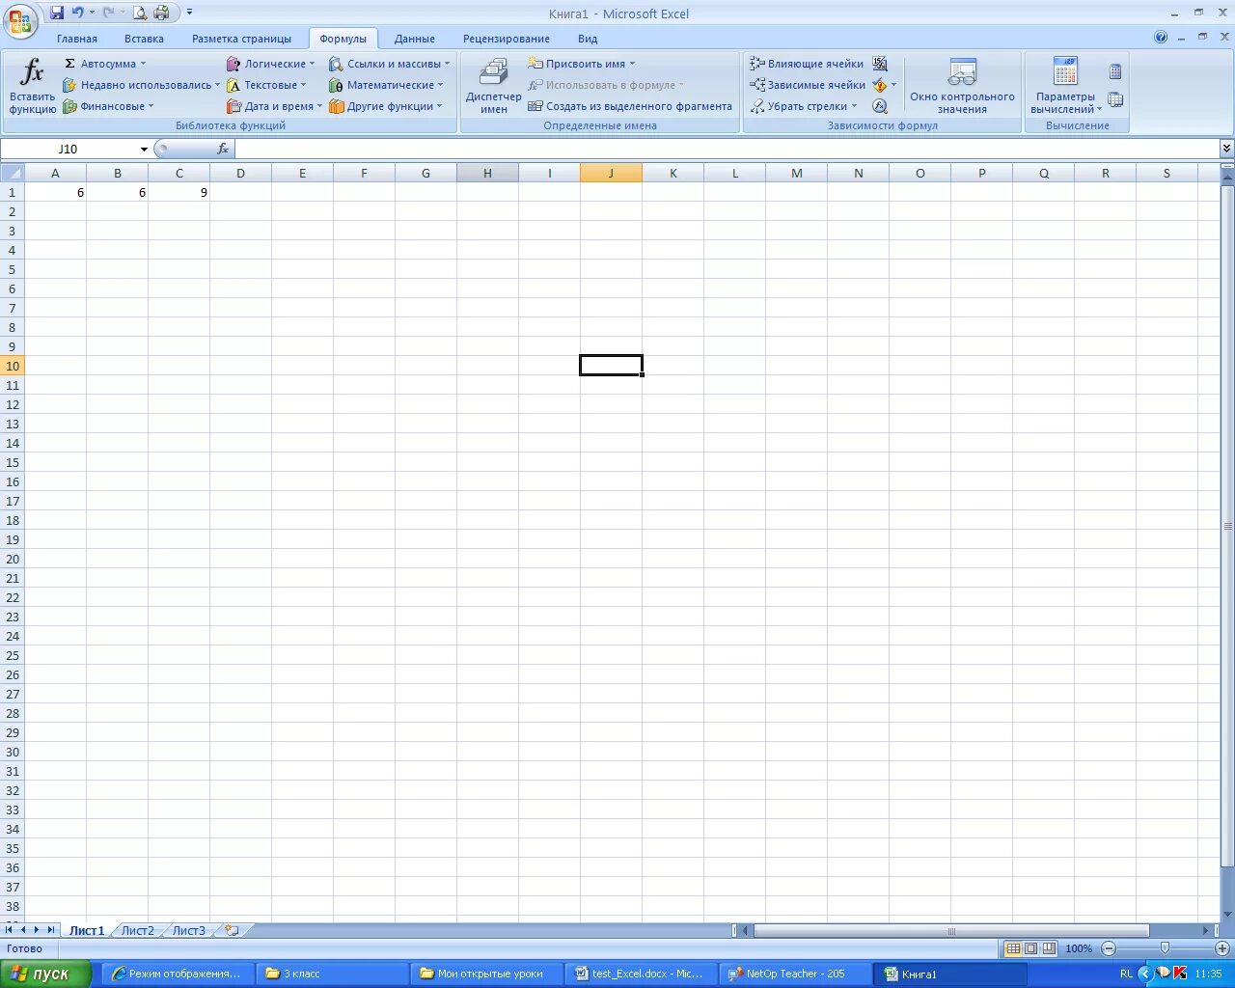The width and height of the screenshot is (1235, 988).
Task: Click the vertical scrollbar
Action: 1227,526
